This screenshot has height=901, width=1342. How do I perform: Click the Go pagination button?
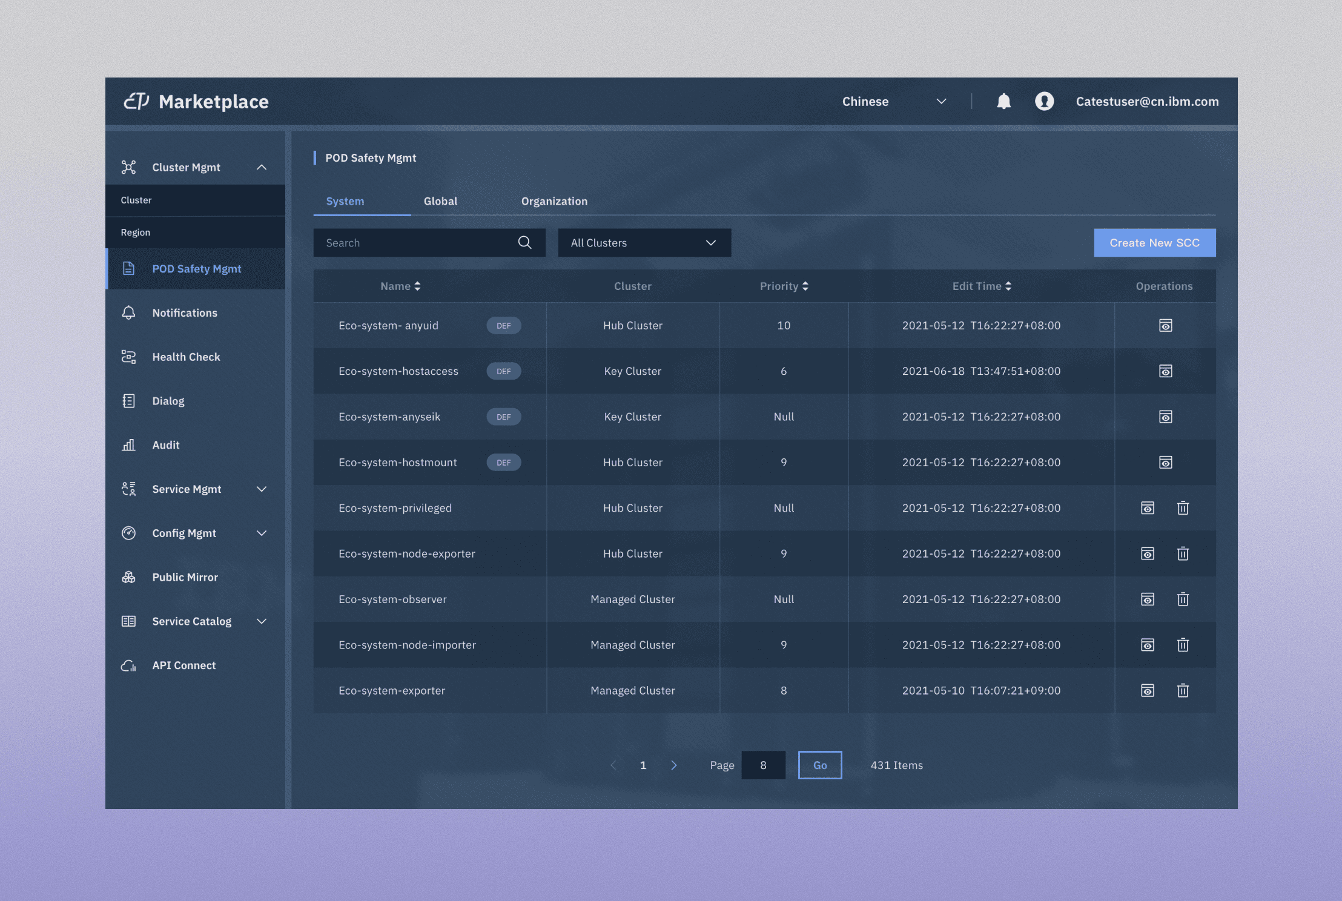tap(819, 765)
